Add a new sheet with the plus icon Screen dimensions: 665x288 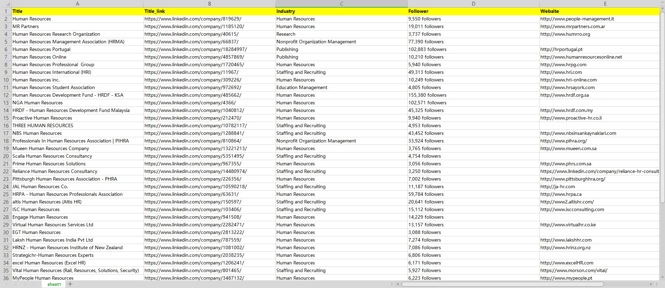pyautogui.click(x=70, y=284)
